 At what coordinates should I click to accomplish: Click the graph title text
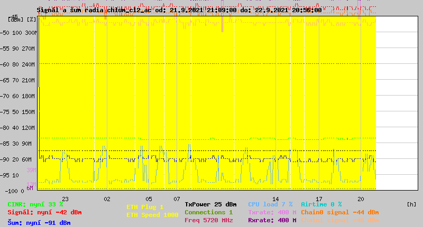[x=179, y=10]
